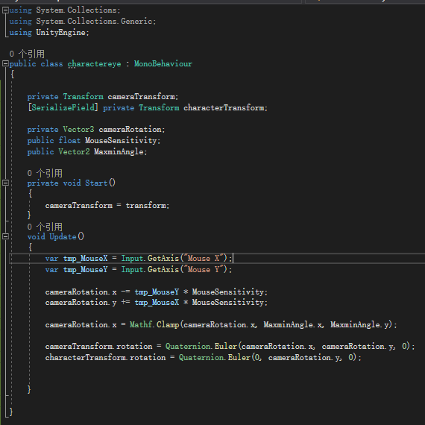Click cameraTransform in its private field declaration
This screenshot has height=425, width=425.
click(141, 96)
